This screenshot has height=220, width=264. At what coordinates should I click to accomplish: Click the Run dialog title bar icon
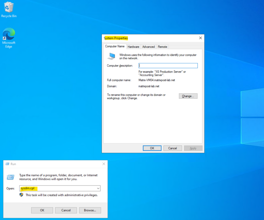pos(8,164)
